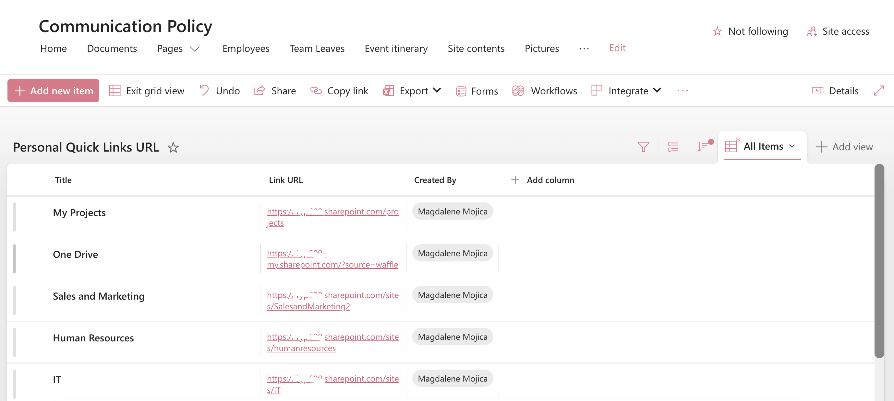Select the Sales and Marketing row handle
Screen dimensions: 894x401
(14, 301)
